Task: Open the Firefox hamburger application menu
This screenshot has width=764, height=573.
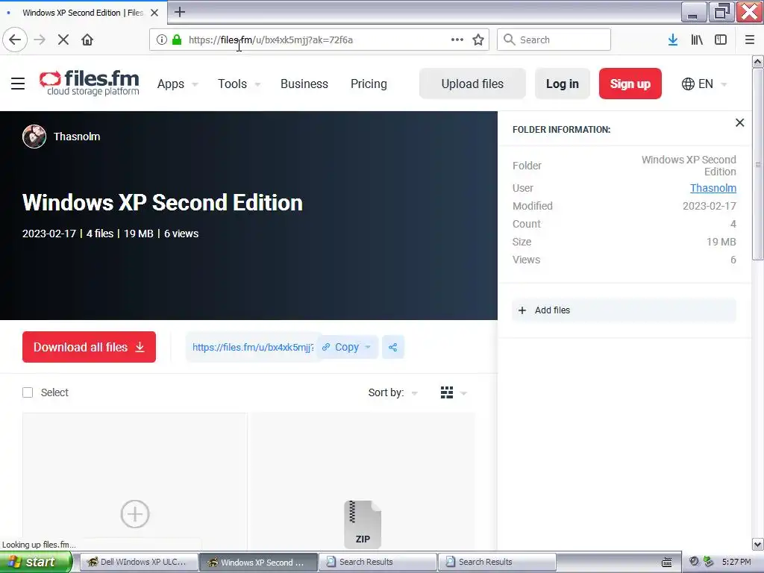Action: pyautogui.click(x=750, y=40)
